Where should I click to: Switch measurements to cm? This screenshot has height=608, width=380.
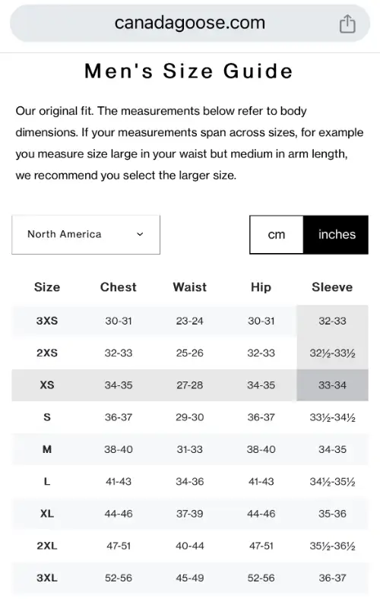pyautogui.click(x=277, y=235)
